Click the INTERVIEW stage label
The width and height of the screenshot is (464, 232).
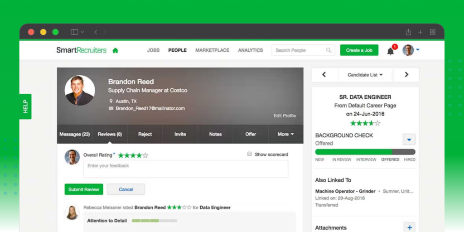[366, 159]
